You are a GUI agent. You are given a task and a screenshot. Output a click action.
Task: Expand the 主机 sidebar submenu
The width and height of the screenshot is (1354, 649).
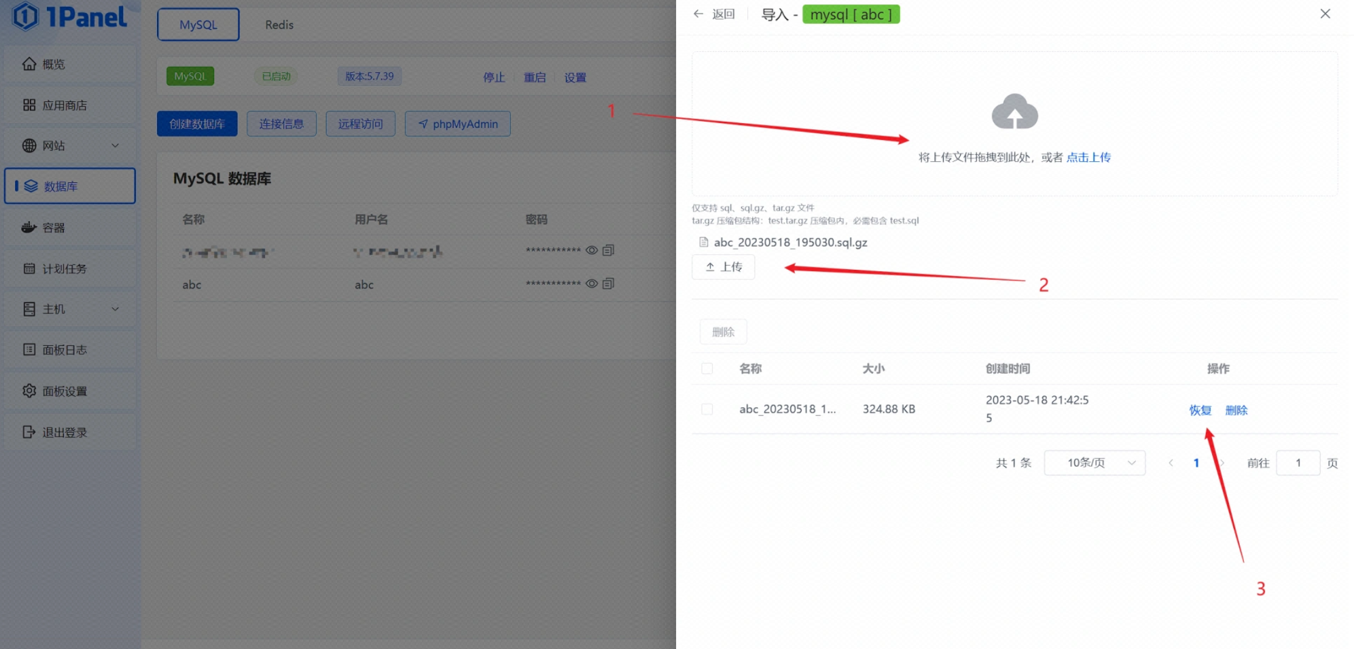point(115,309)
